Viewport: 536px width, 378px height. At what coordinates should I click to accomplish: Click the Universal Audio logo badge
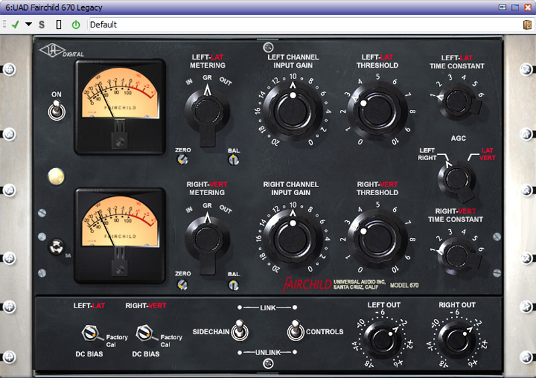pyautogui.click(x=52, y=51)
